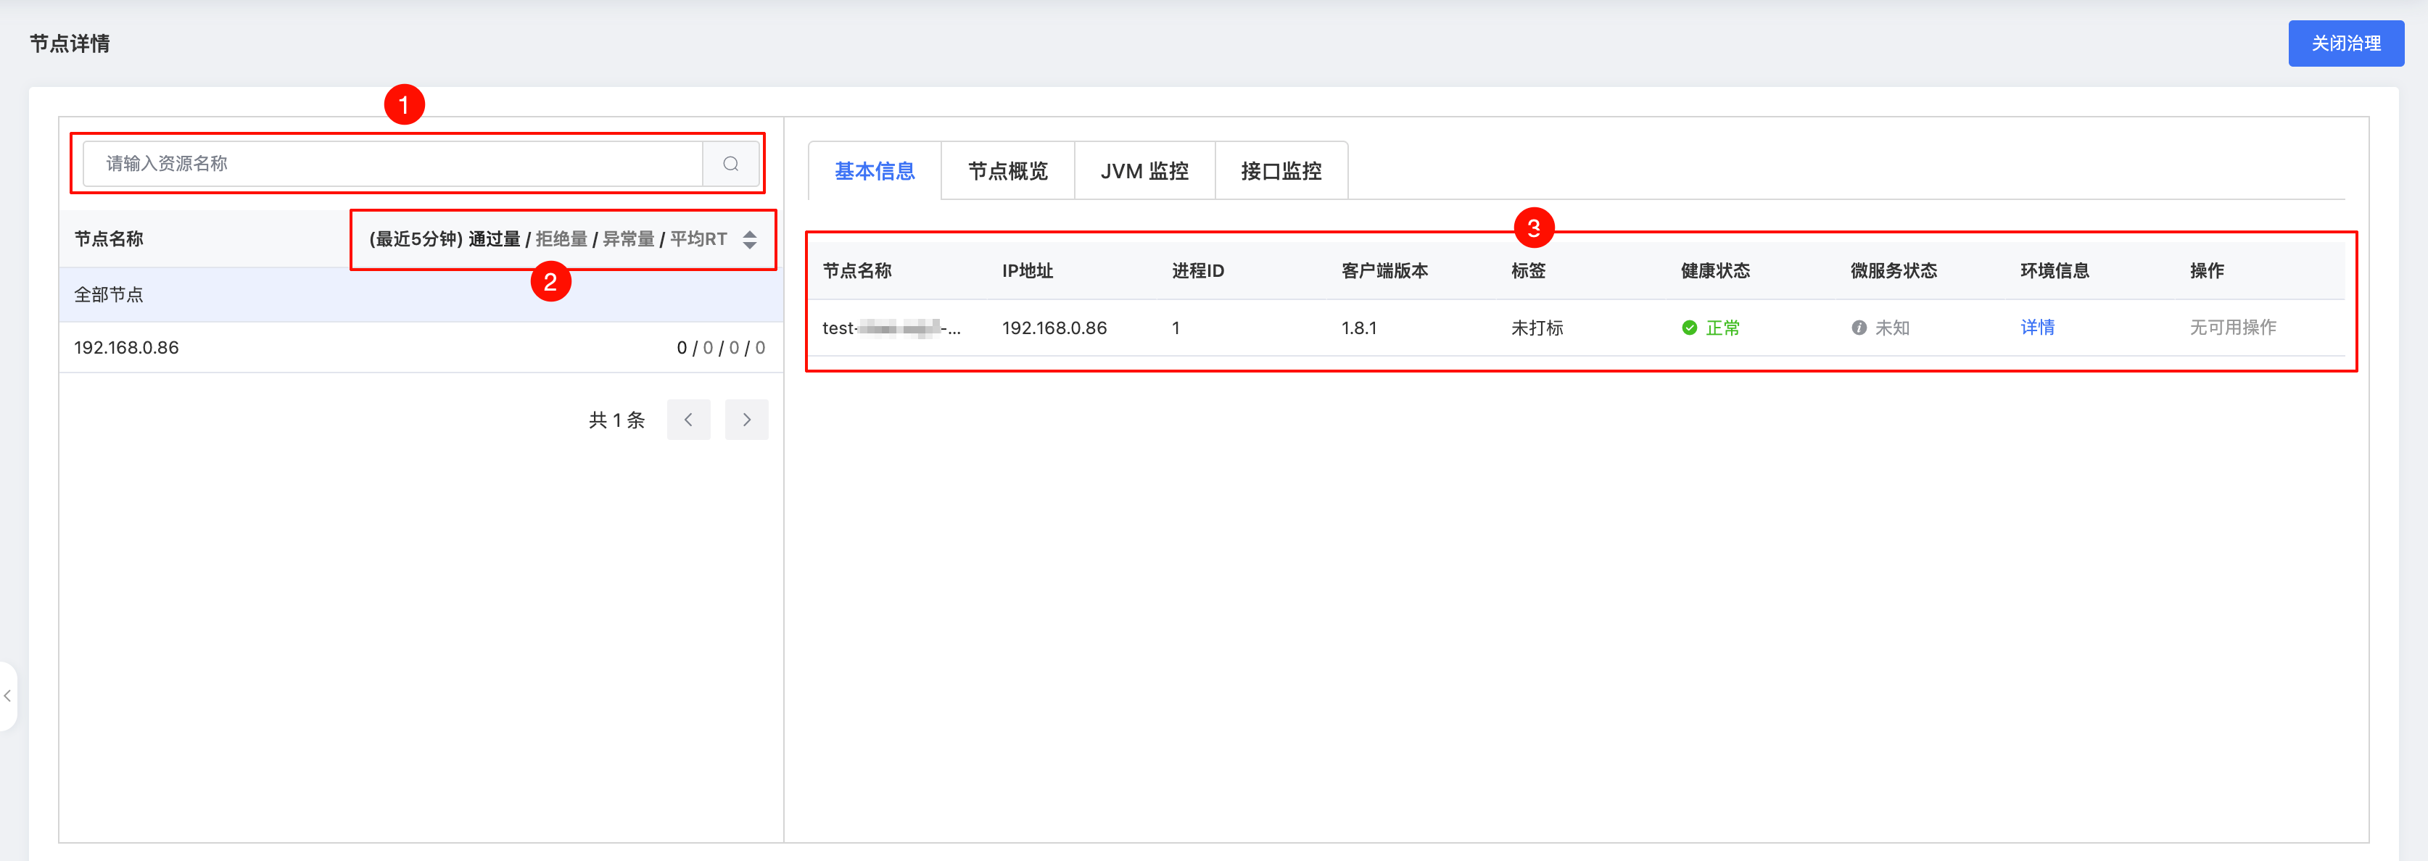Select the 全部节点 row
The width and height of the screenshot is (2428, 861).
pos(110,295)
